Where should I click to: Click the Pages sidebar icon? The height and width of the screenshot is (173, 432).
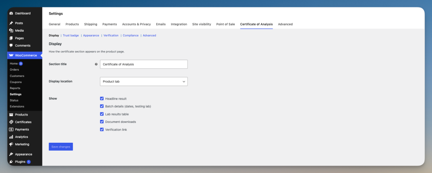coord(11,38)
